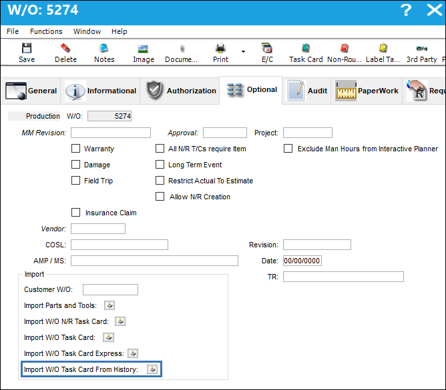446x390 pixels.
Task: Click the 3rd Party toolbar icon
Action: click(421, 49)
